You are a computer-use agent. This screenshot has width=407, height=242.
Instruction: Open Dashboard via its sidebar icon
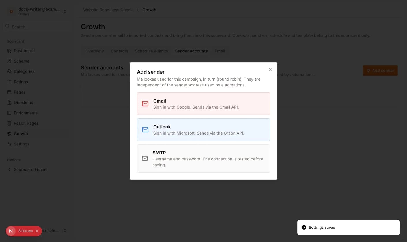[x=9, y=51]
